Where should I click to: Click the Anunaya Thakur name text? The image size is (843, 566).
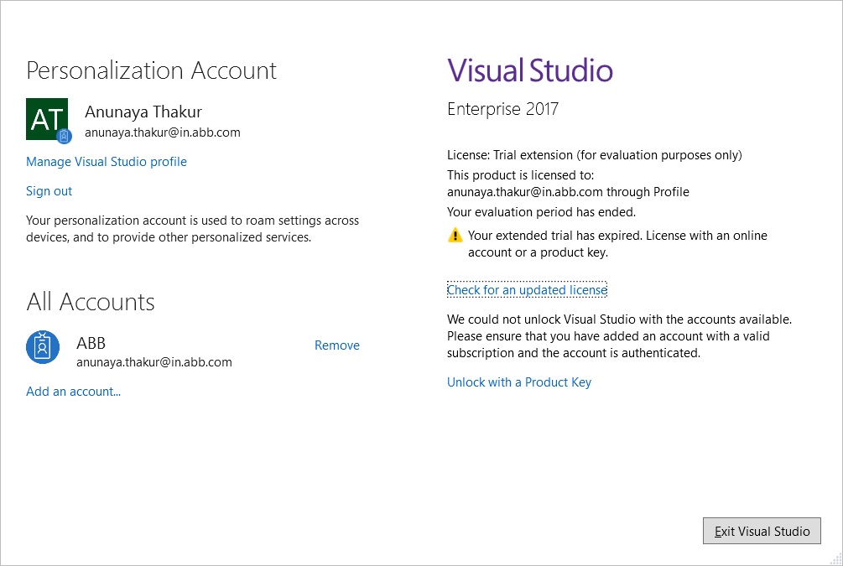(x=143, y=112)
